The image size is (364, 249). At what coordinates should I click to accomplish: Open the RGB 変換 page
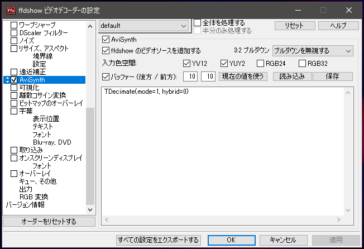34,197
